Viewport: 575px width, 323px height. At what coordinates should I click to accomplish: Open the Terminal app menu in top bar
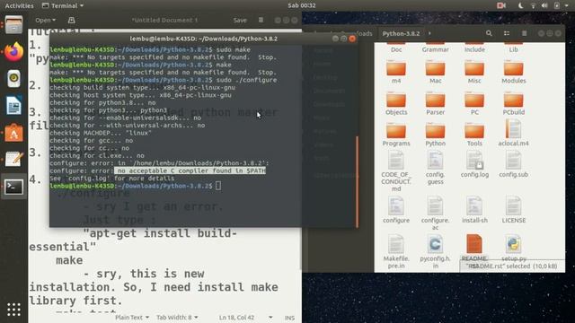[63, 5]
